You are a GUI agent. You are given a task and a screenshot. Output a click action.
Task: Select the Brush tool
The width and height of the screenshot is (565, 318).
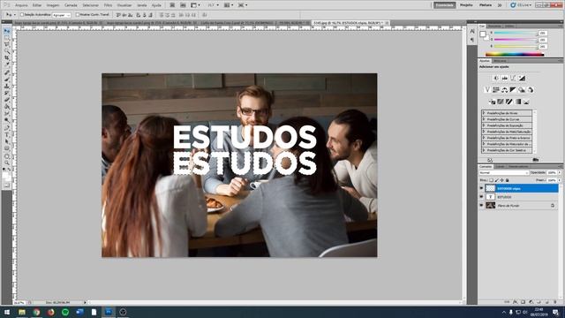(7, 79)
